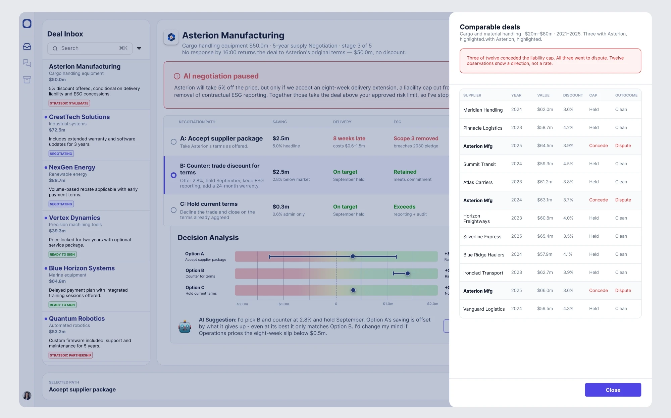Select option B Counter trade discount
Viewport: 671px width, 418px height.
tap(173, 175)
